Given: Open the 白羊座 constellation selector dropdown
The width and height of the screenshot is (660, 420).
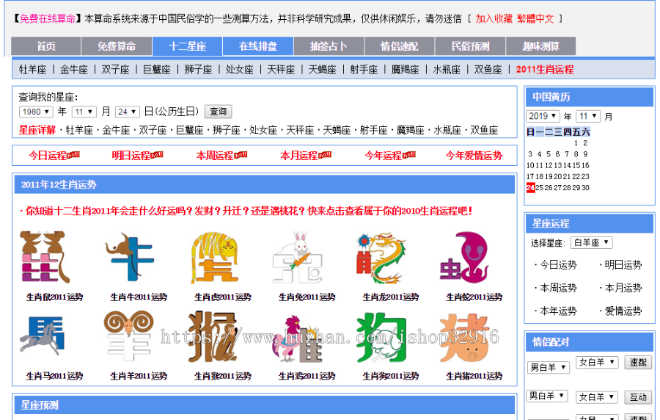Looking at the screenshot, I should click(x=591, y=242).
